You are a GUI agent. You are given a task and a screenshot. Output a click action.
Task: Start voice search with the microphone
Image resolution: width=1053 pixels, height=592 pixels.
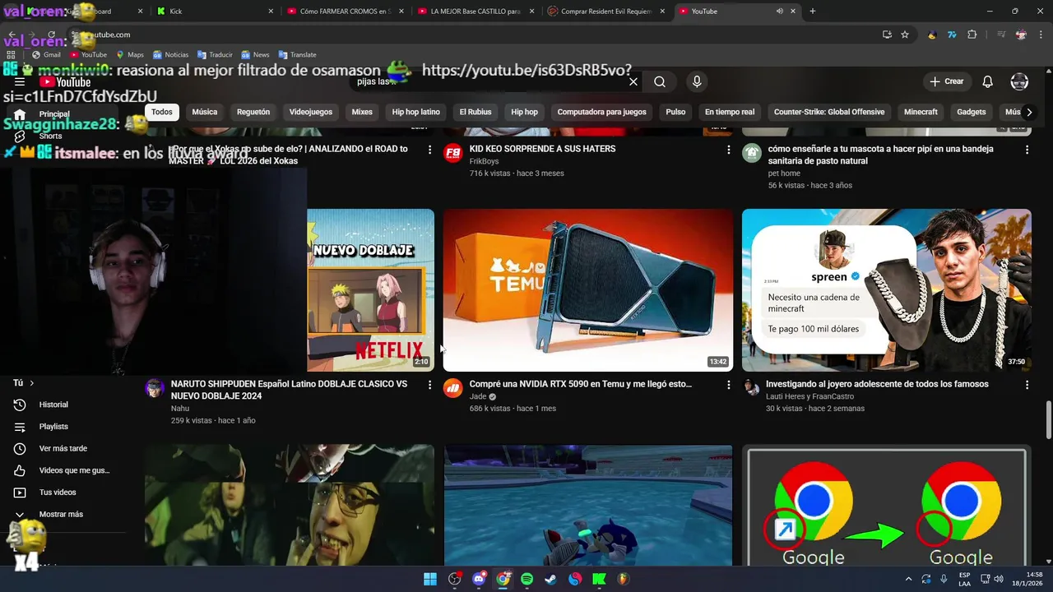697,82
